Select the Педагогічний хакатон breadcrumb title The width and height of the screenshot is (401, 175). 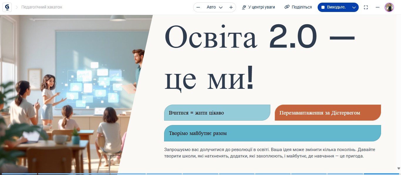pyautogui.click(x=42, y=7)
